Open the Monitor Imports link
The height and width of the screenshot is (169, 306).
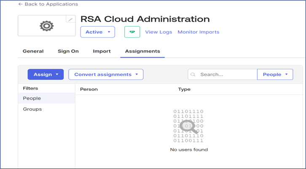coord(198,32)
